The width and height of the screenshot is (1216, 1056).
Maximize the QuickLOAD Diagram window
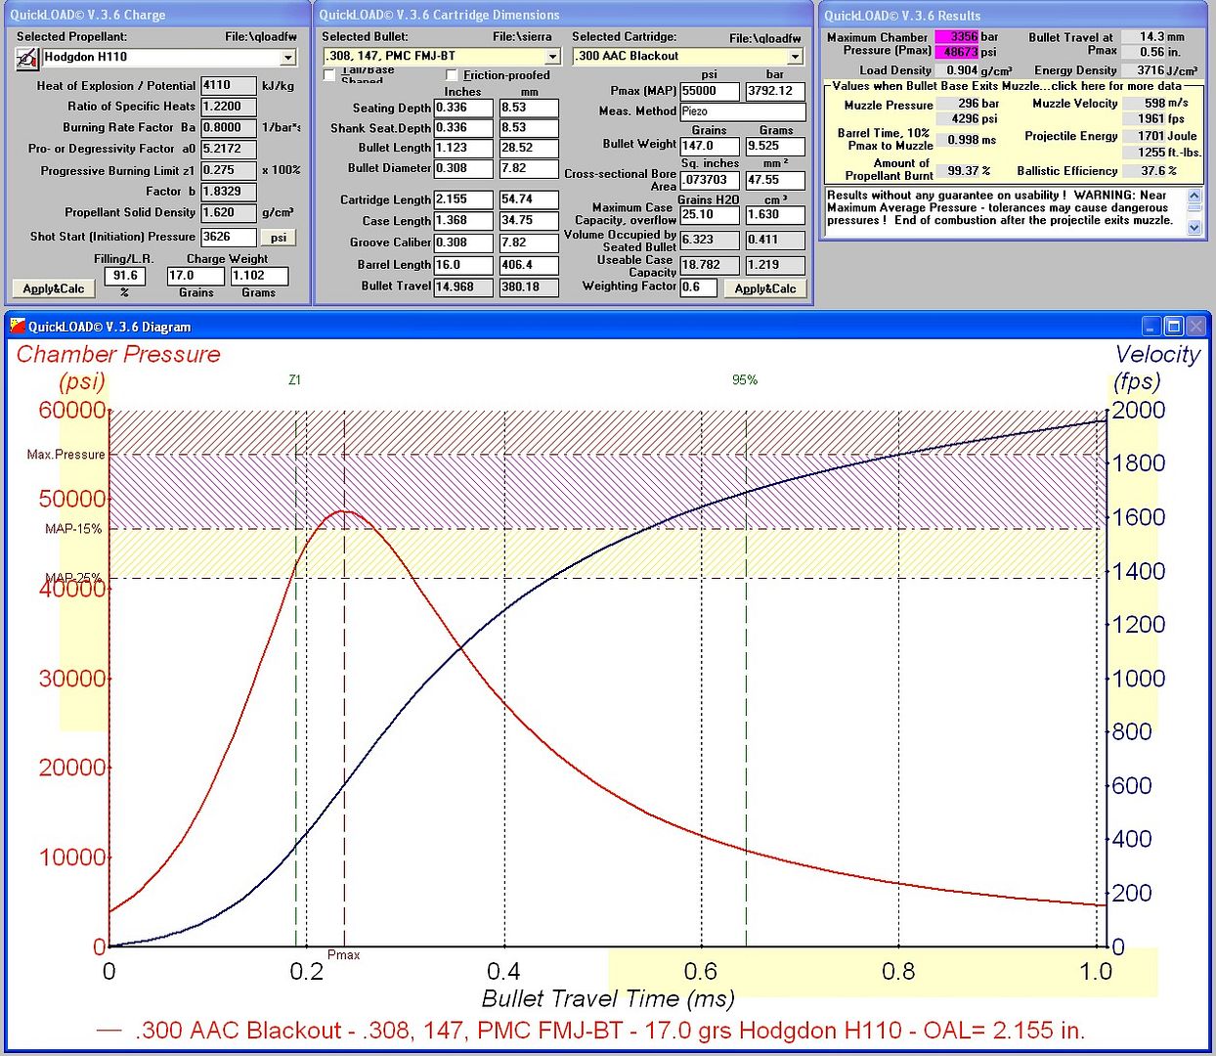click(1174, 327)
